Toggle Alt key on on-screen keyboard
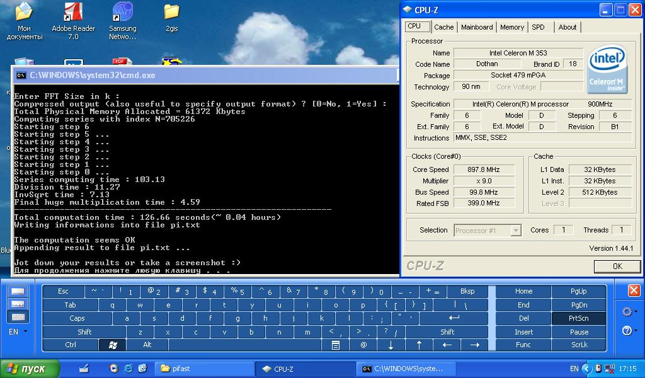 [x=147, y=345]
